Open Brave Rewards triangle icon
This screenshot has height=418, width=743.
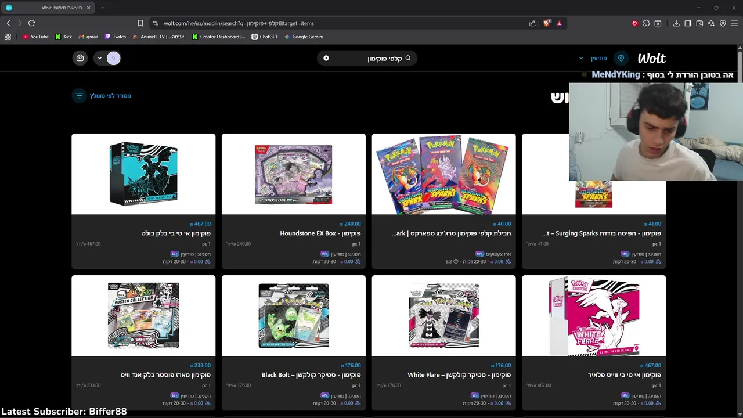coord(559,23)
